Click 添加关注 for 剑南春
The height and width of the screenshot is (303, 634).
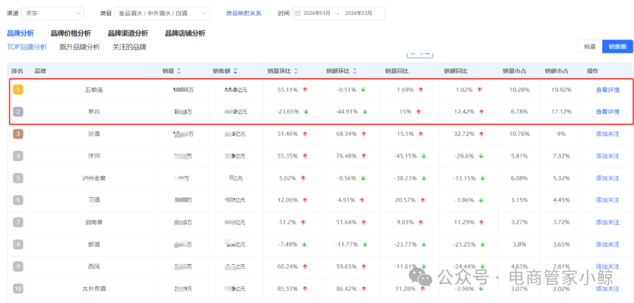[x=608, y=222]
